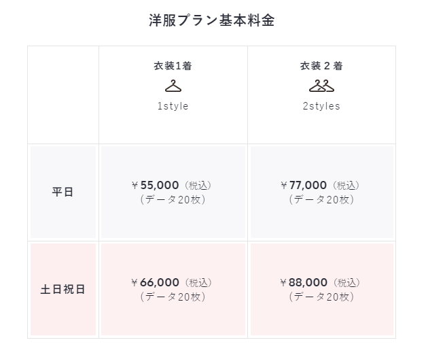The height and width of the screenshot is (353, 428).
Task: Click データ20枚 under ￥77,000
Action: pyautogui.click(x=321, y=200)
